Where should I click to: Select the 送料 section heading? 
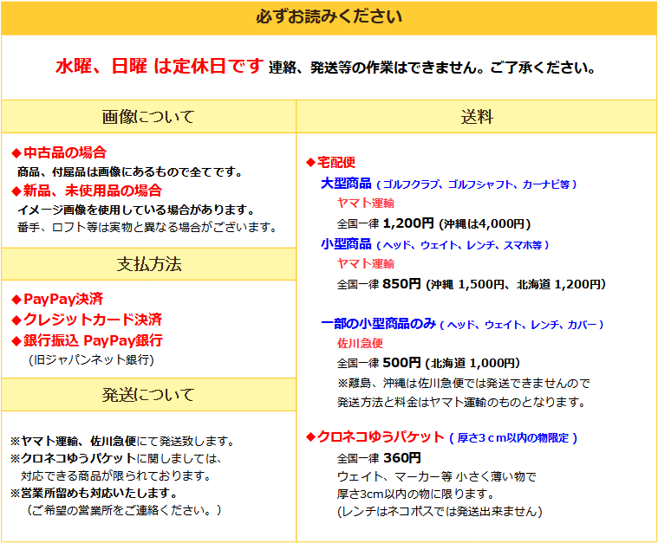click(x=477, y=117)
